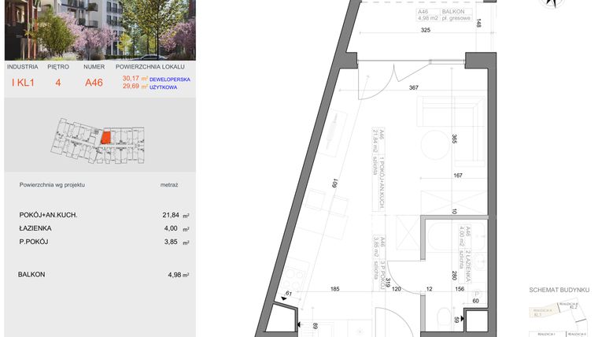Click the 29,69 m² użytkowa area value
Viewport: 598px width, 337px height.
[149, 87]
